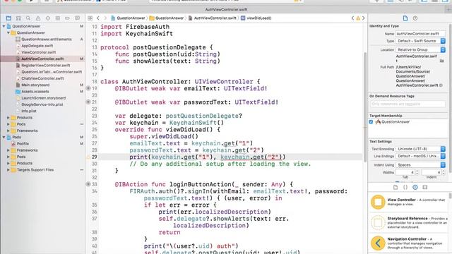
Task: Open the related items grid menu
Action: [90, 18]
